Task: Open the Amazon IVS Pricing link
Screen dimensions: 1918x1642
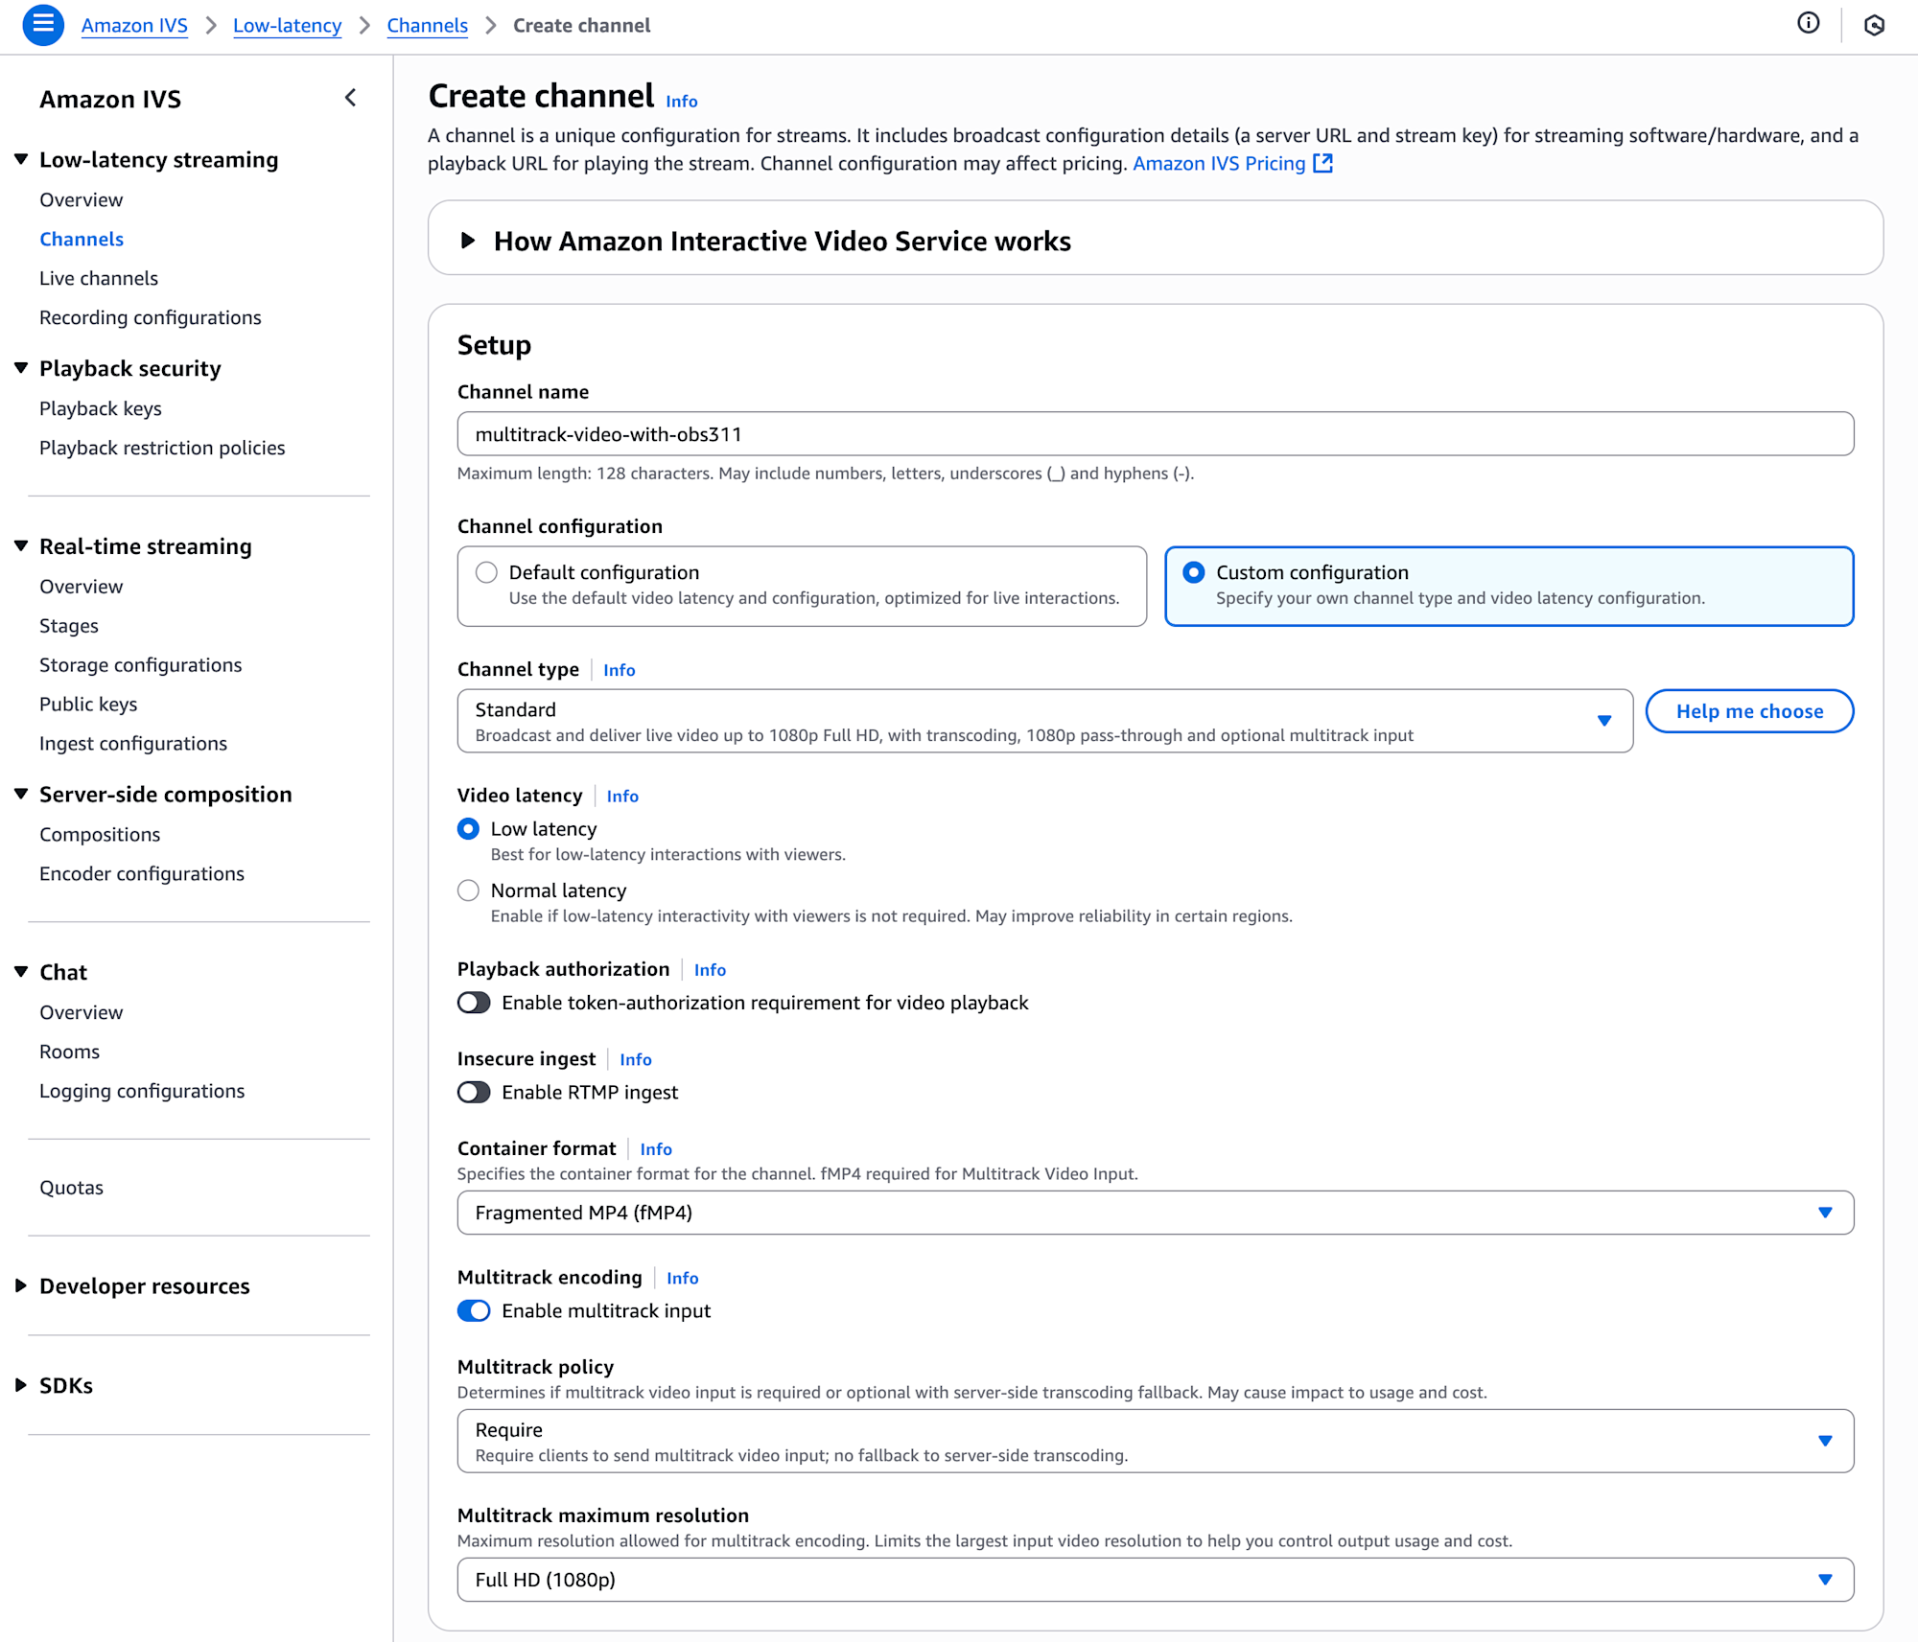Action: (x=1219, y=163)
